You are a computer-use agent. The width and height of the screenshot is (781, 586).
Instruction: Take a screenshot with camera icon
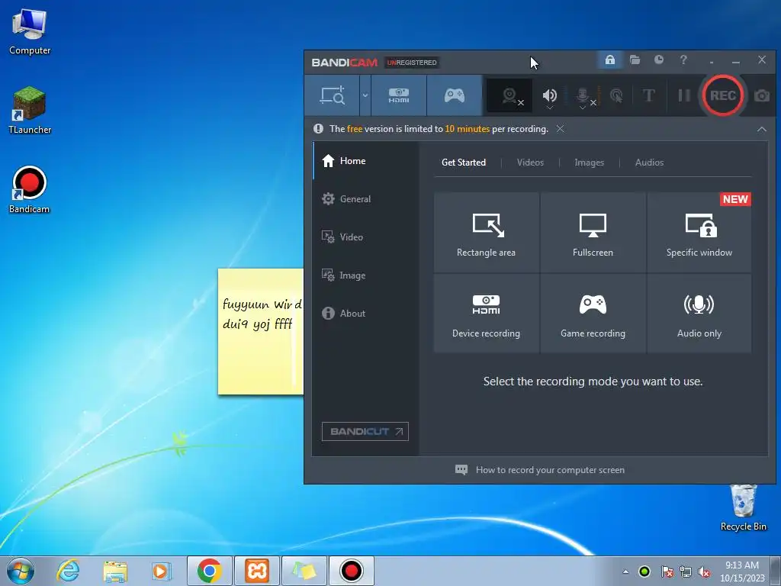click(762, 95)
